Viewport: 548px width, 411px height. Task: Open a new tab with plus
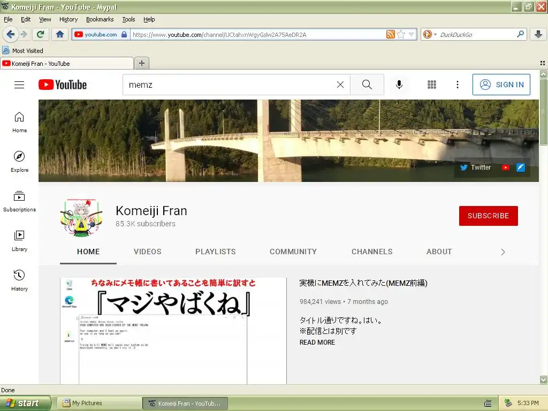(x=141, y=63)
